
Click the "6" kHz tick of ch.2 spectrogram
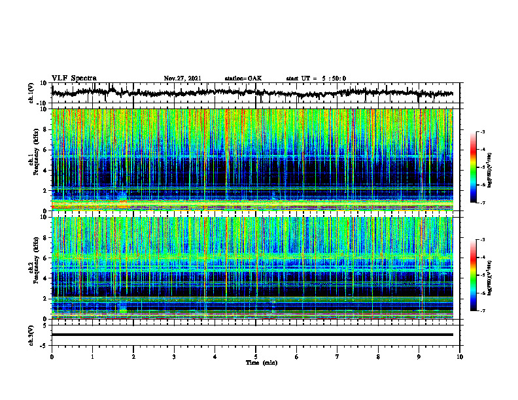pos(46,258)
